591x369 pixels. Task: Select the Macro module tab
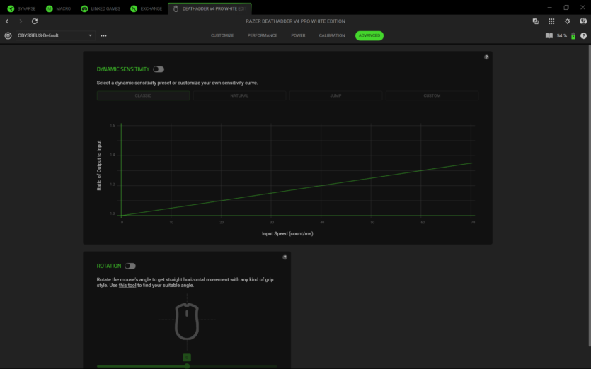58,8
